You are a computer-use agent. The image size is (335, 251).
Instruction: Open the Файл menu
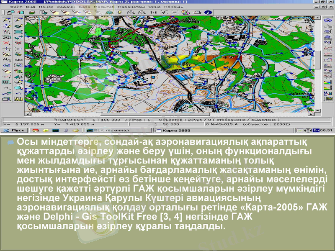[x=16, y=7]
